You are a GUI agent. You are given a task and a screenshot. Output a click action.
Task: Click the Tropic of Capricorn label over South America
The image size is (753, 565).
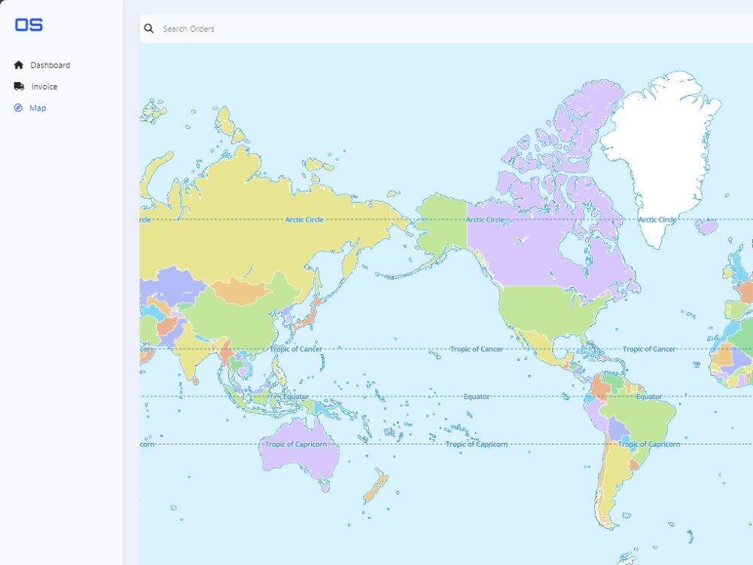coord(649,444)
